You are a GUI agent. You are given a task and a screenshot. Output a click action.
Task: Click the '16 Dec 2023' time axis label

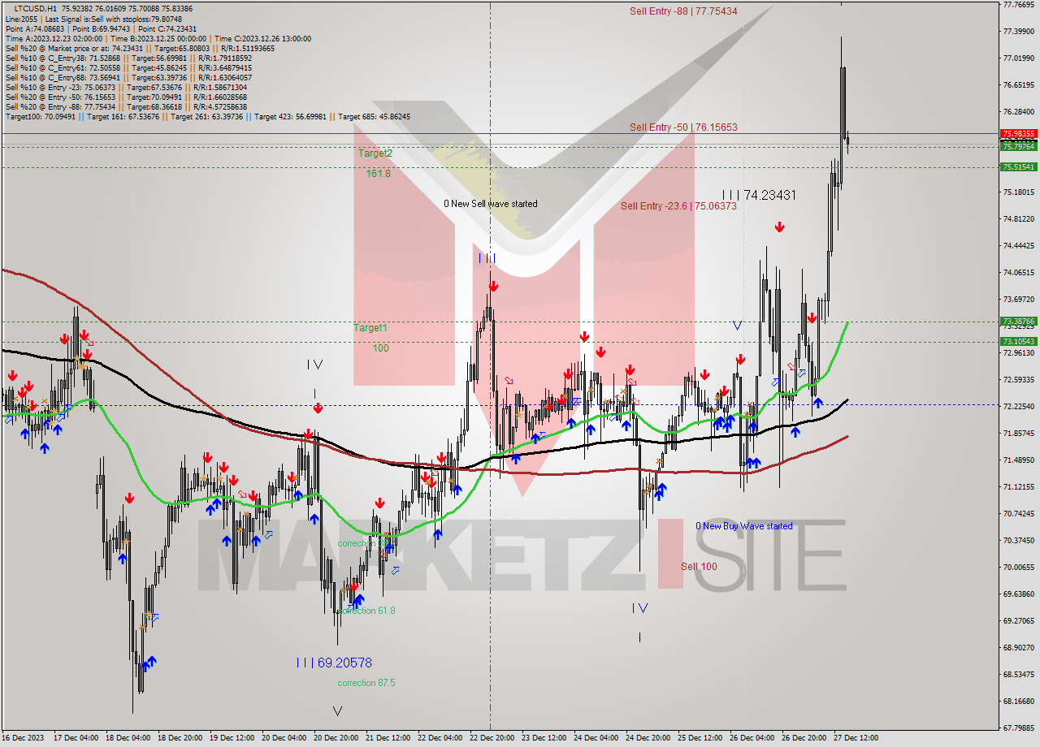(24, 738)
